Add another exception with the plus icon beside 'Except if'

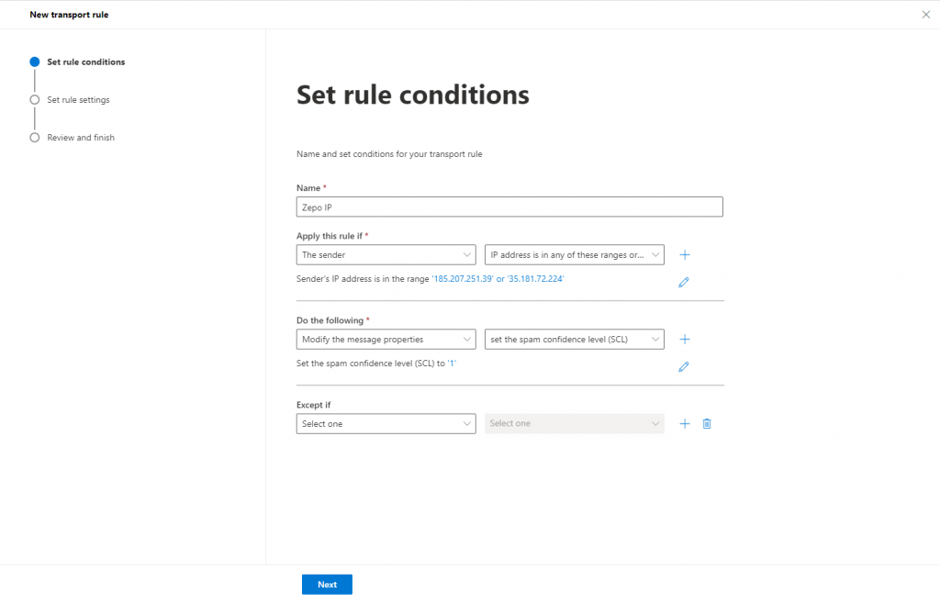tap(684, 423)
